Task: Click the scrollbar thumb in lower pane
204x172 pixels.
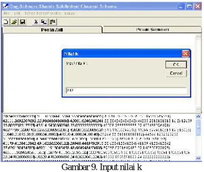Action: pos(198,128)
